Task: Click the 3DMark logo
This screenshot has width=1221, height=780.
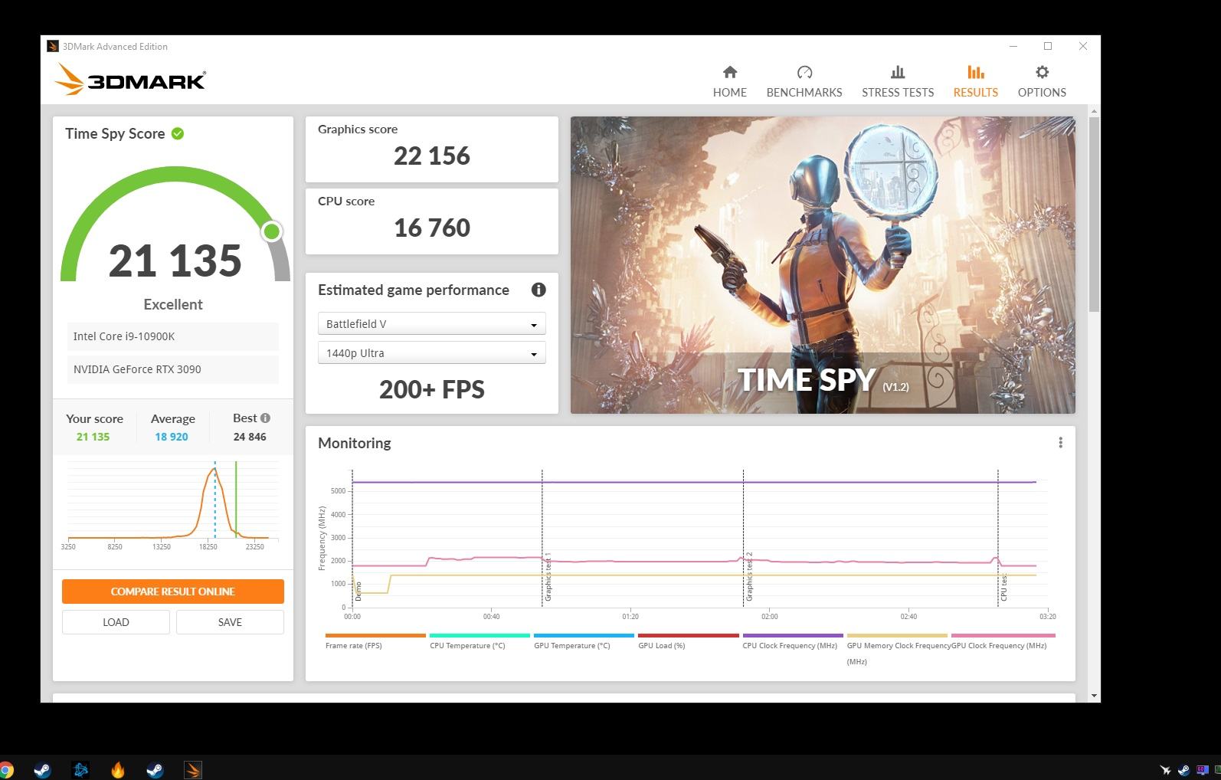Action: coord(130,79)
